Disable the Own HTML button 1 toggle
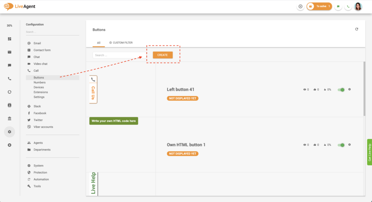The image size is (372, 202). click(x=341, y=145)
